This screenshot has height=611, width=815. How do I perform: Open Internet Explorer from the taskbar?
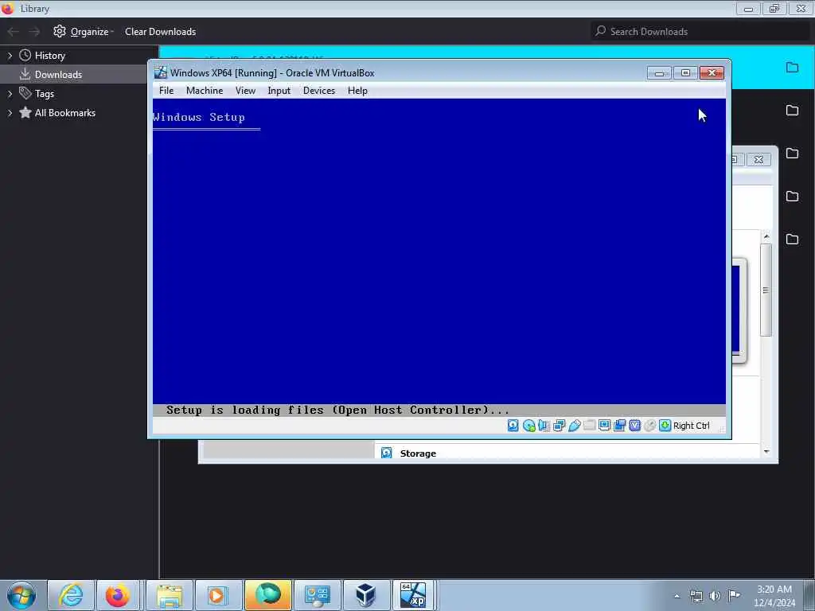tap(71, 595)
